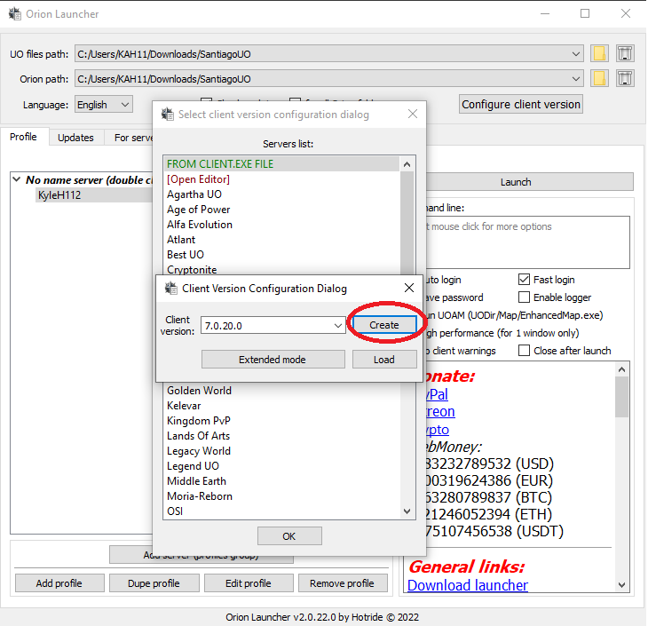Expand the Language dropdown
The image size is (648, 626).
[124, 105]
